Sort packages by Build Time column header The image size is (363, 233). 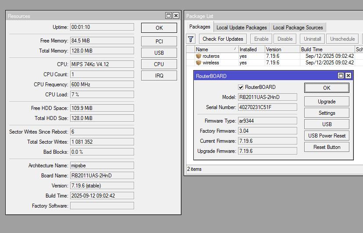click(x=327, y=49)
